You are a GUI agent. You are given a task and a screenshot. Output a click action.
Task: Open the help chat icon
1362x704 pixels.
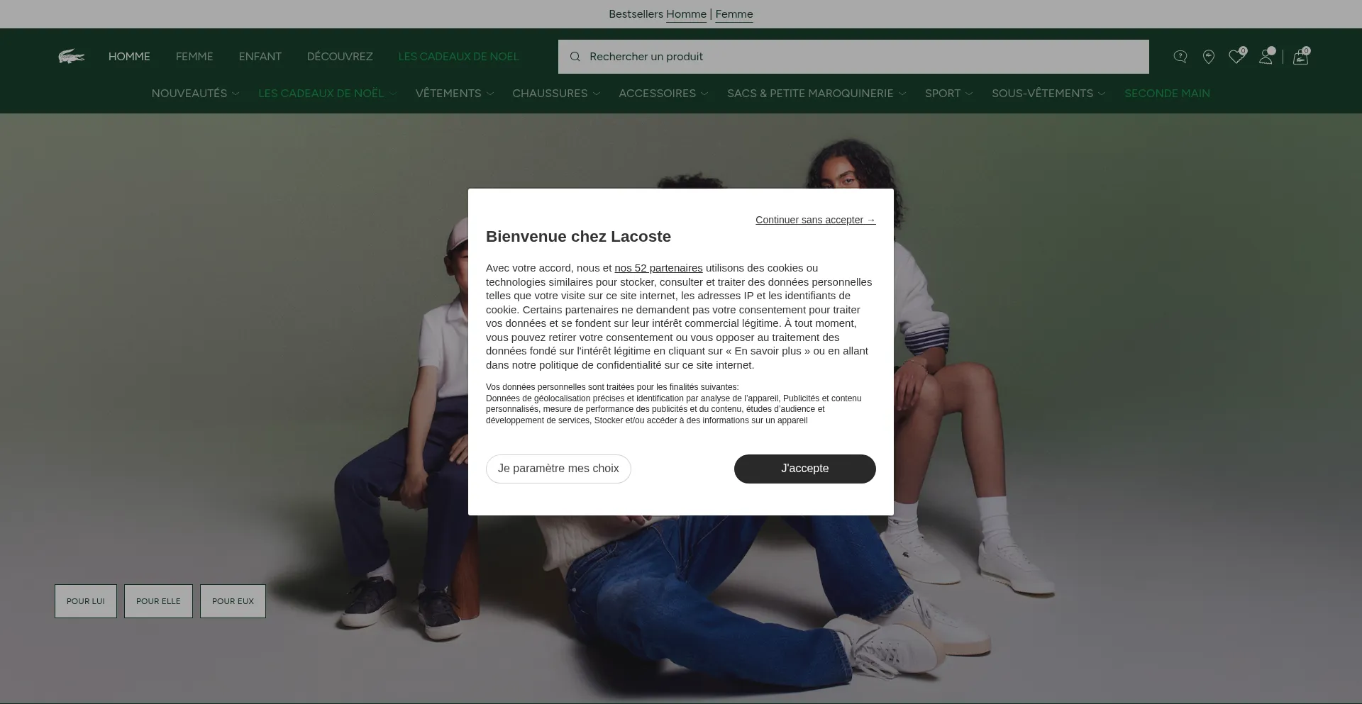click(1180, 57)
